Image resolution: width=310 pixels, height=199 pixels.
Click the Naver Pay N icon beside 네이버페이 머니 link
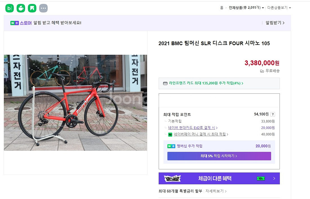point(170,134)
